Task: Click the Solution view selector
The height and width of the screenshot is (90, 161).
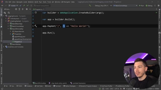Action: 7,9
